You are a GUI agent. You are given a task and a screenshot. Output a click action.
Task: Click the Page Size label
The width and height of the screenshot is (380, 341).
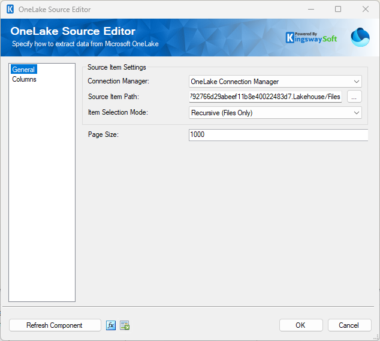(103, 134)
